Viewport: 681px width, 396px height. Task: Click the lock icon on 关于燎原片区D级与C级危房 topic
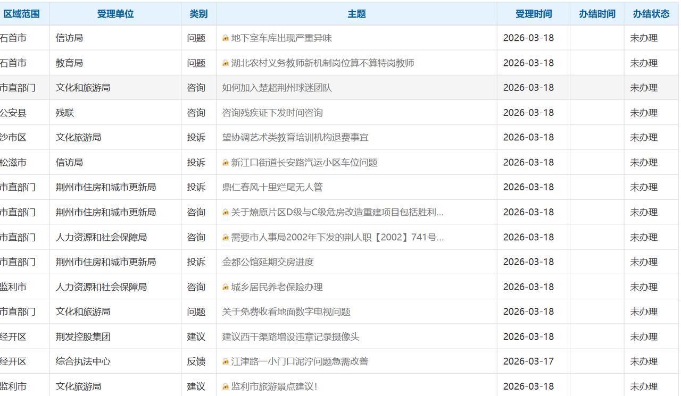225,212
